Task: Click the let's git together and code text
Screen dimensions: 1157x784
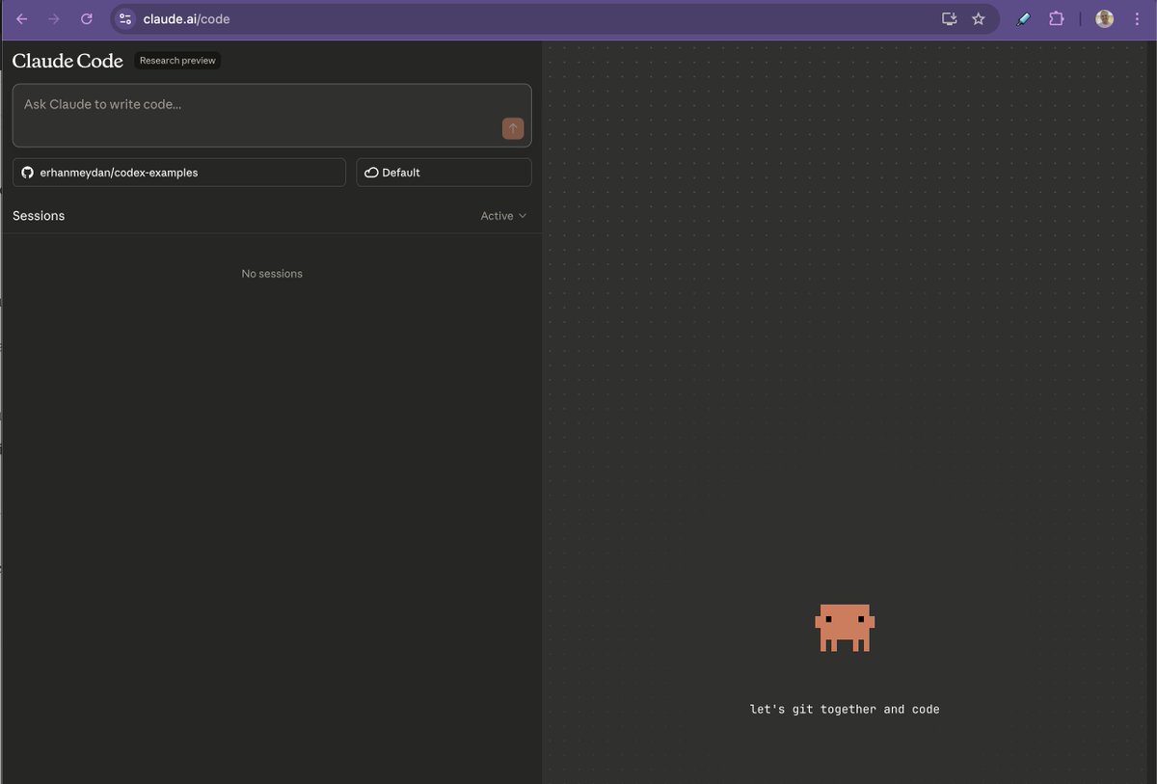Action: coord(845,709)
